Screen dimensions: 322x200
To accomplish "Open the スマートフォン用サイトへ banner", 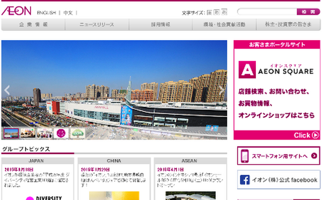I will [x=279, y=156].
